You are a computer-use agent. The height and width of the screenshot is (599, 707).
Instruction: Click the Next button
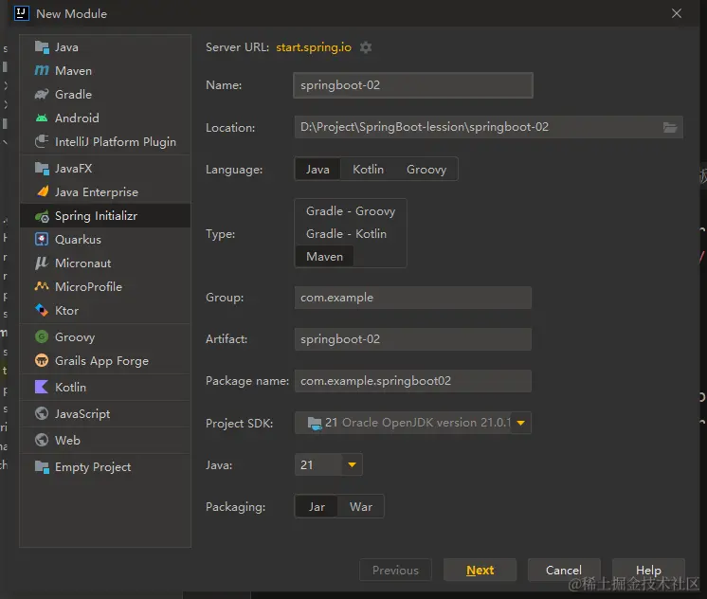pos(480,570)
